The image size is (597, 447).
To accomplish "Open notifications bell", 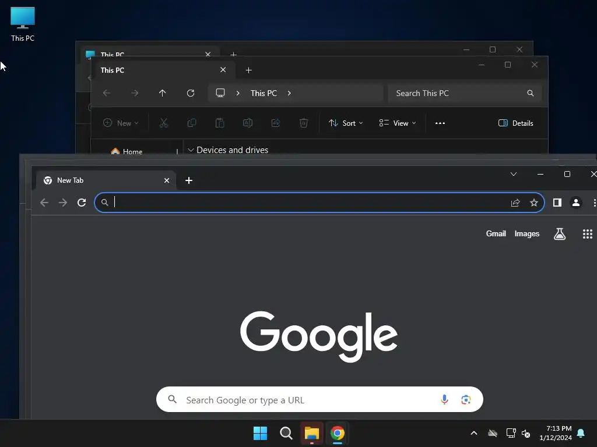I will click(x=581, y=433).
